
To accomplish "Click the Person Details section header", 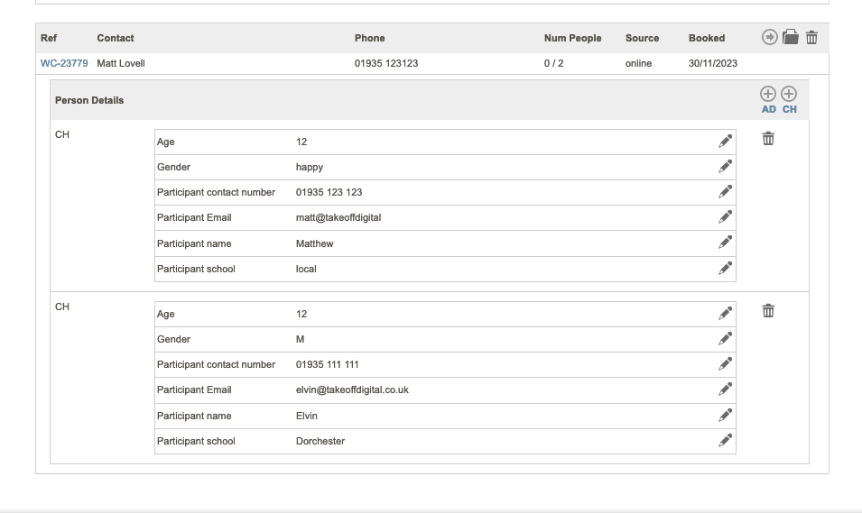I will (89, 100).
